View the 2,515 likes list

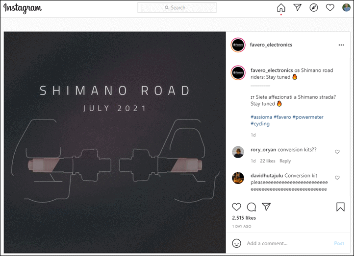pos(244,218)
